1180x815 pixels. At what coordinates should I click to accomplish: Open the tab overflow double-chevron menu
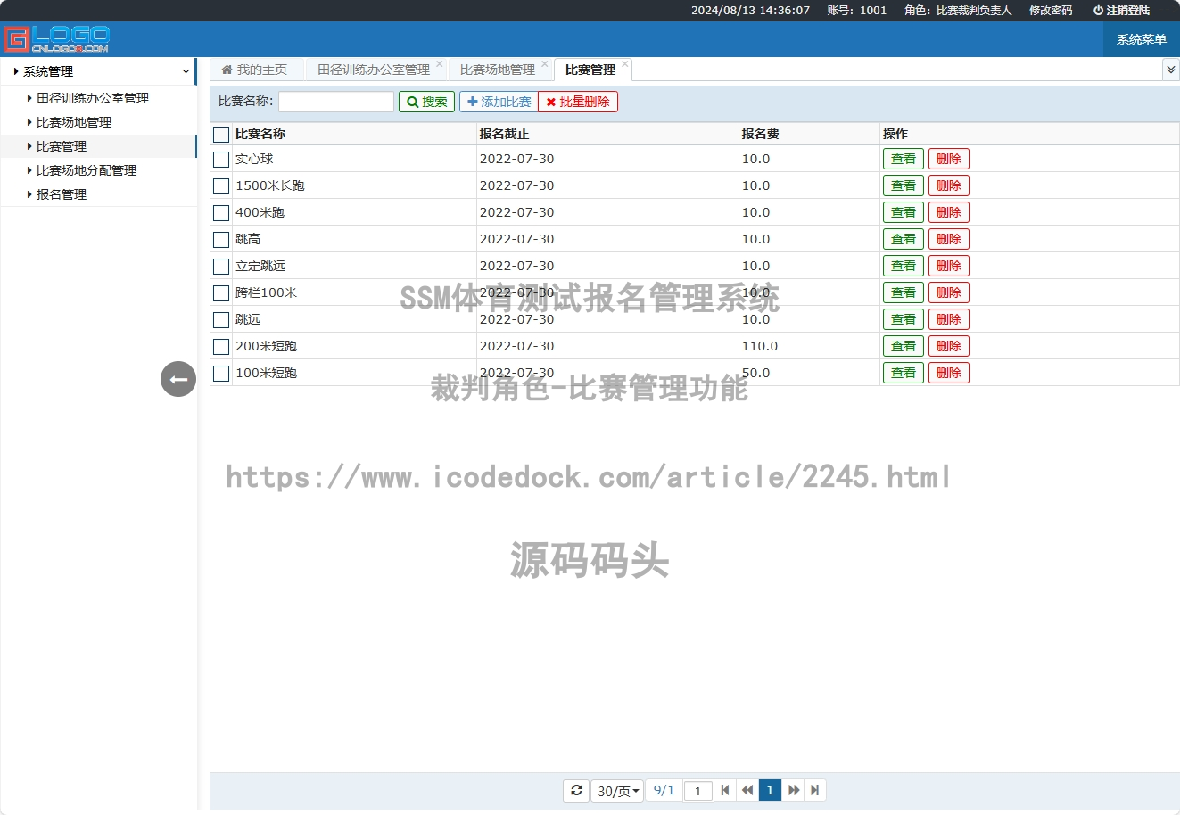tap(1171, 70)
